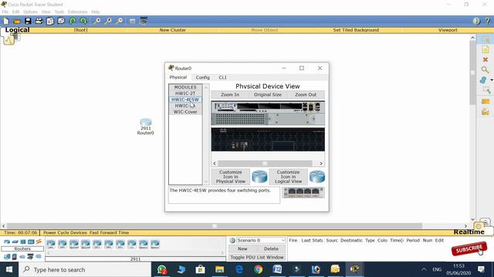494x277 pixels.
Task: Click the Delete scenario button
Action: pos(271,249)
